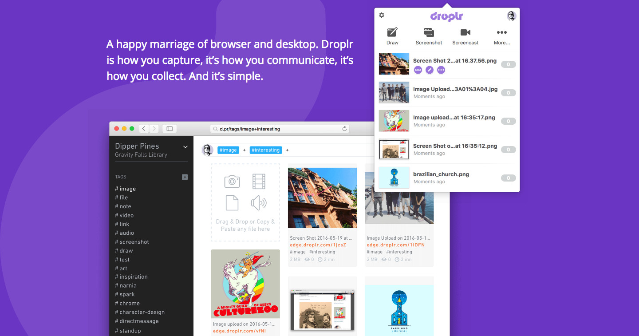The height and width of the screenshot is (336, 639).
Task: Add new tag with plus icon beside TAGS
Action: [x=185, y=177]
